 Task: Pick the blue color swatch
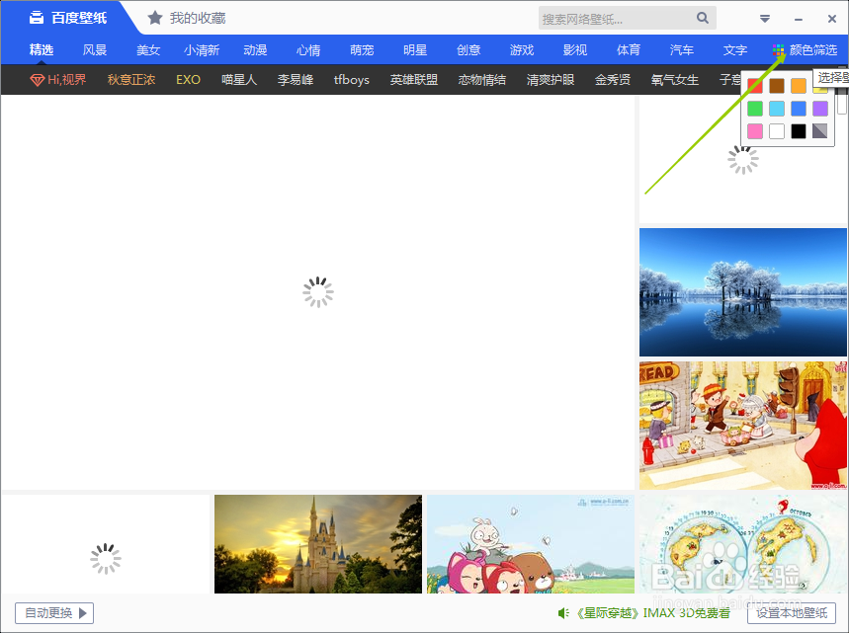pos(799,109)
